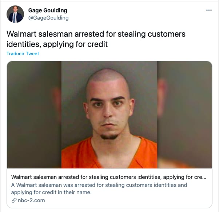Open the mugshot preview image in card
The height and width of the screenshot is (212, 219).
point(109,115)
